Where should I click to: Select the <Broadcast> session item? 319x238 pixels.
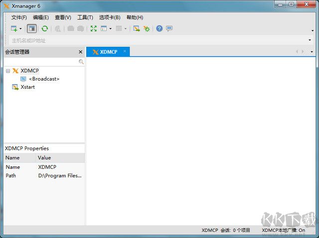pos(44,79)
